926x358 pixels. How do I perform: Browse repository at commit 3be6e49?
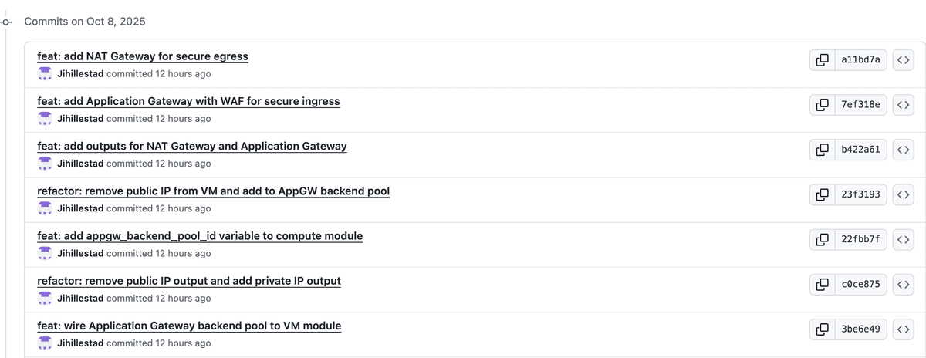(x=903, y=329)
